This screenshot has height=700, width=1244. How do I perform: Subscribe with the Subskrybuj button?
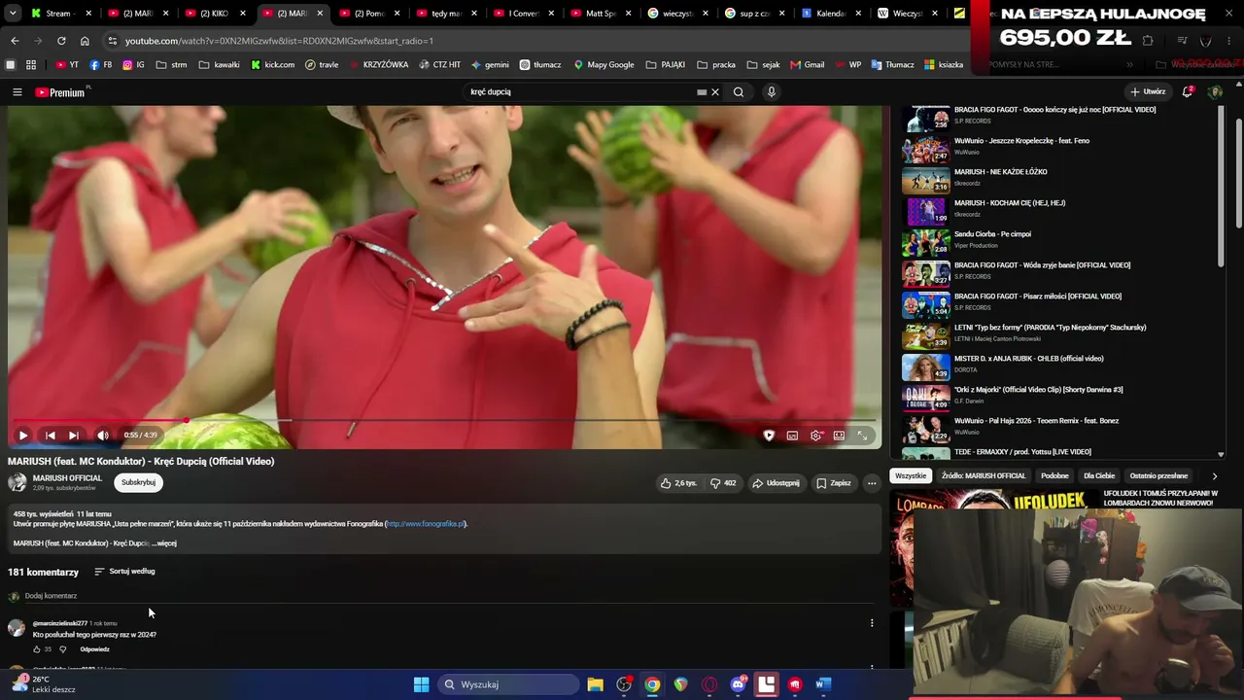138,482
